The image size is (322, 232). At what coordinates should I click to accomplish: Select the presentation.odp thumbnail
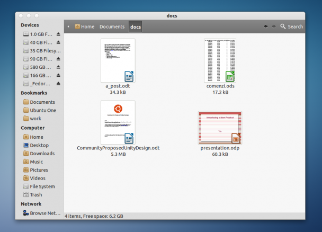220,128
